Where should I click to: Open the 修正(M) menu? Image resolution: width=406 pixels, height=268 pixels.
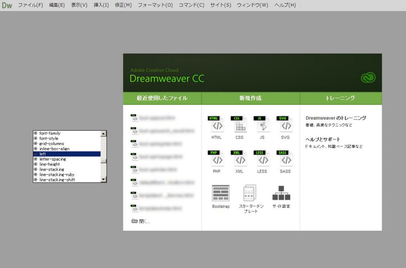click(123, 5)
